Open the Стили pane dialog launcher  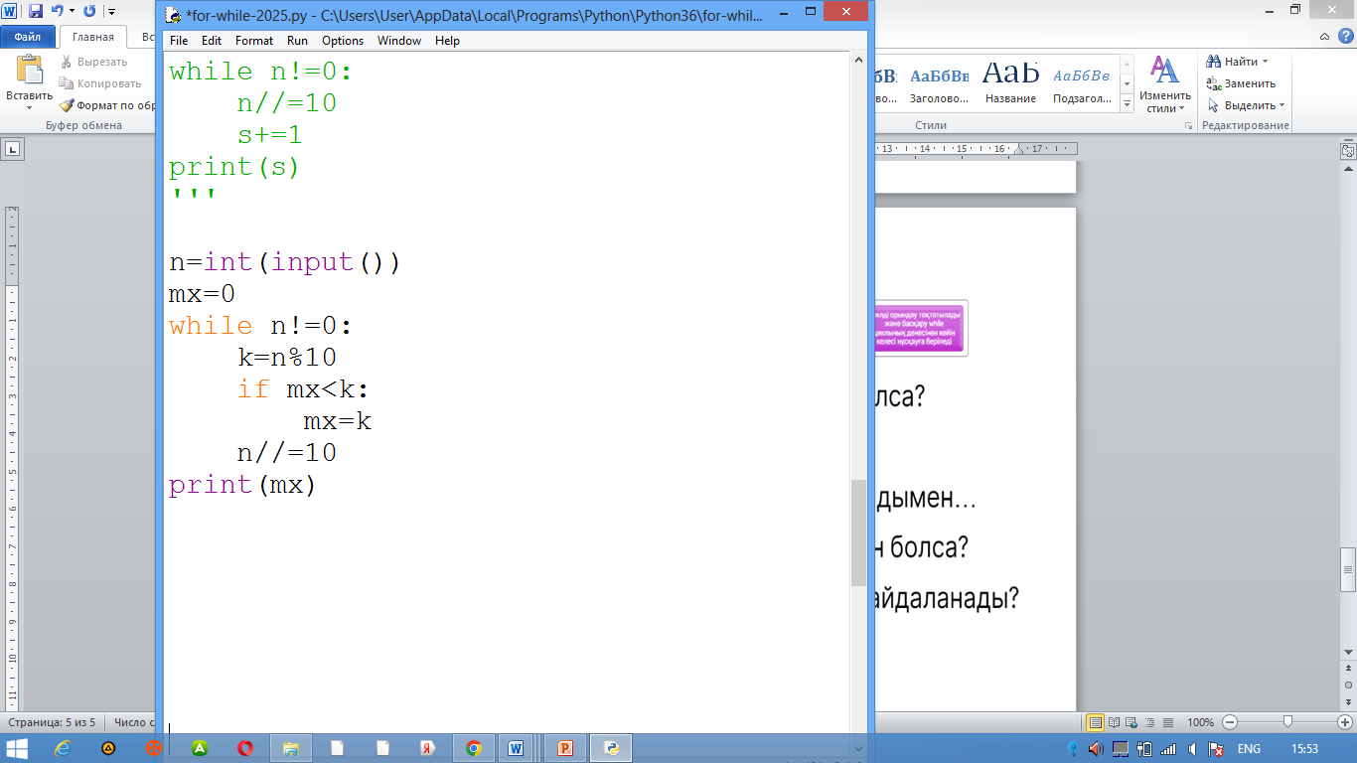1188,127
